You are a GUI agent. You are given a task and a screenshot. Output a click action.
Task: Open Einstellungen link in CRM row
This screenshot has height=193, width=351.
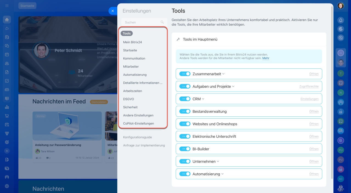(x=310, y=99)
